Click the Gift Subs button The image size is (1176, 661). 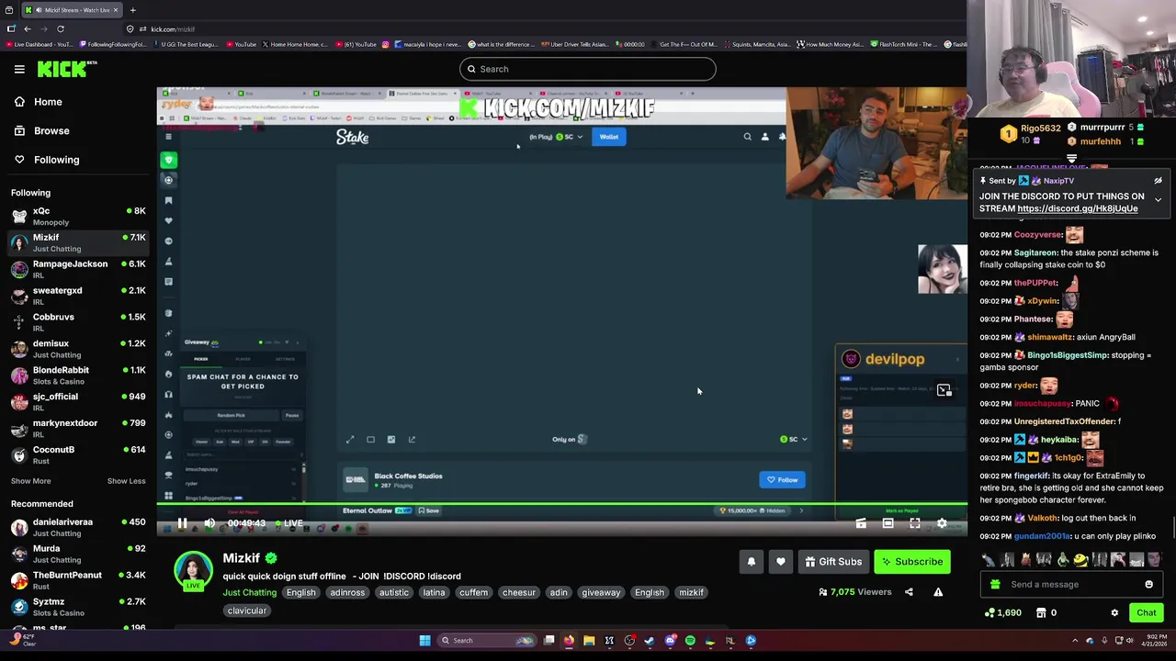pos(833,562)
